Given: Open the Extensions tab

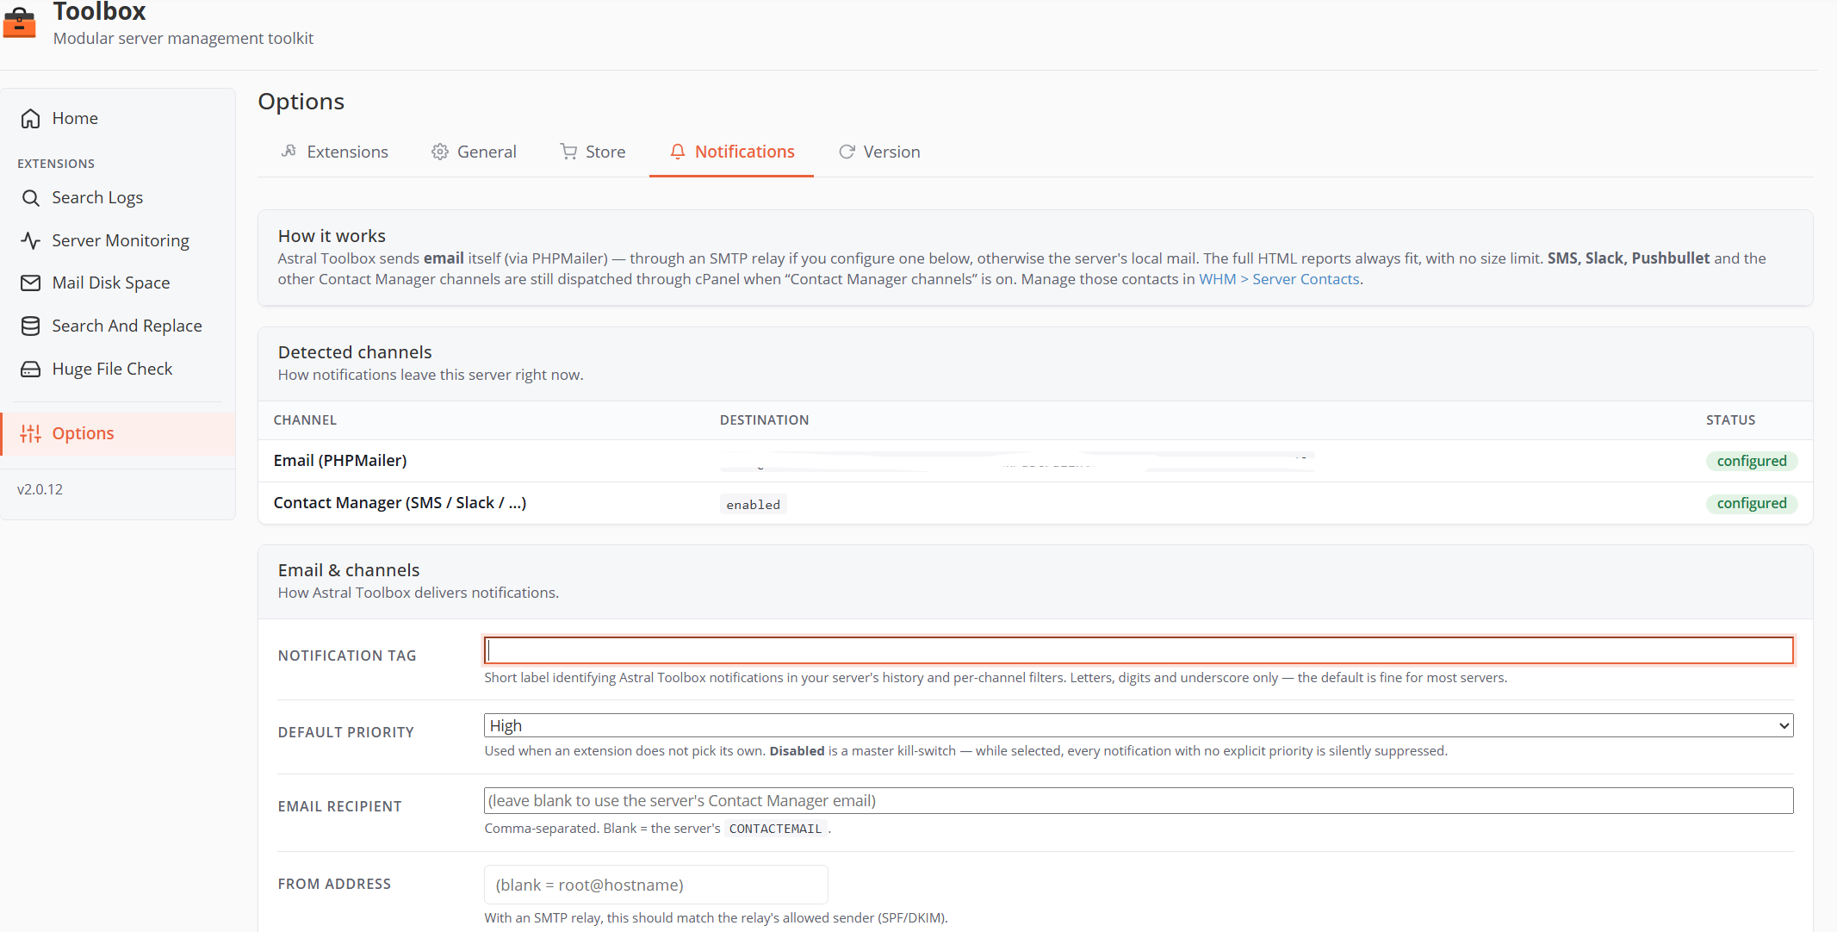Looking at the screenshot, I should pyautogui.click(x=335, y=152).
